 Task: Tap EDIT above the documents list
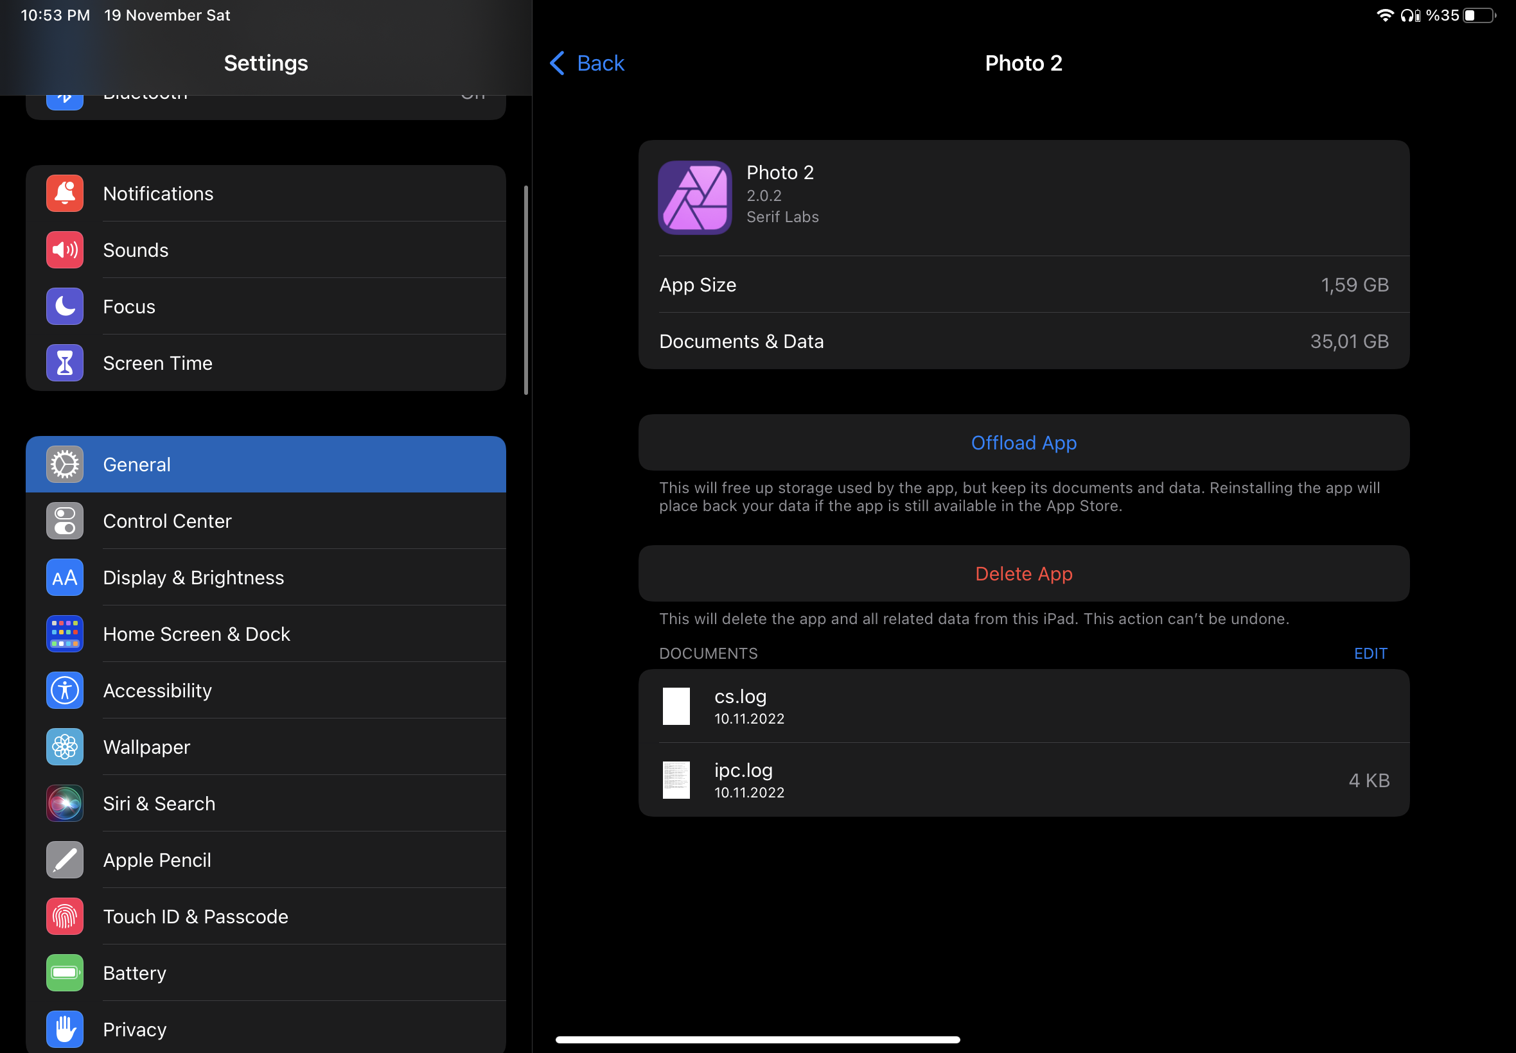click(x=1370, y=653)
